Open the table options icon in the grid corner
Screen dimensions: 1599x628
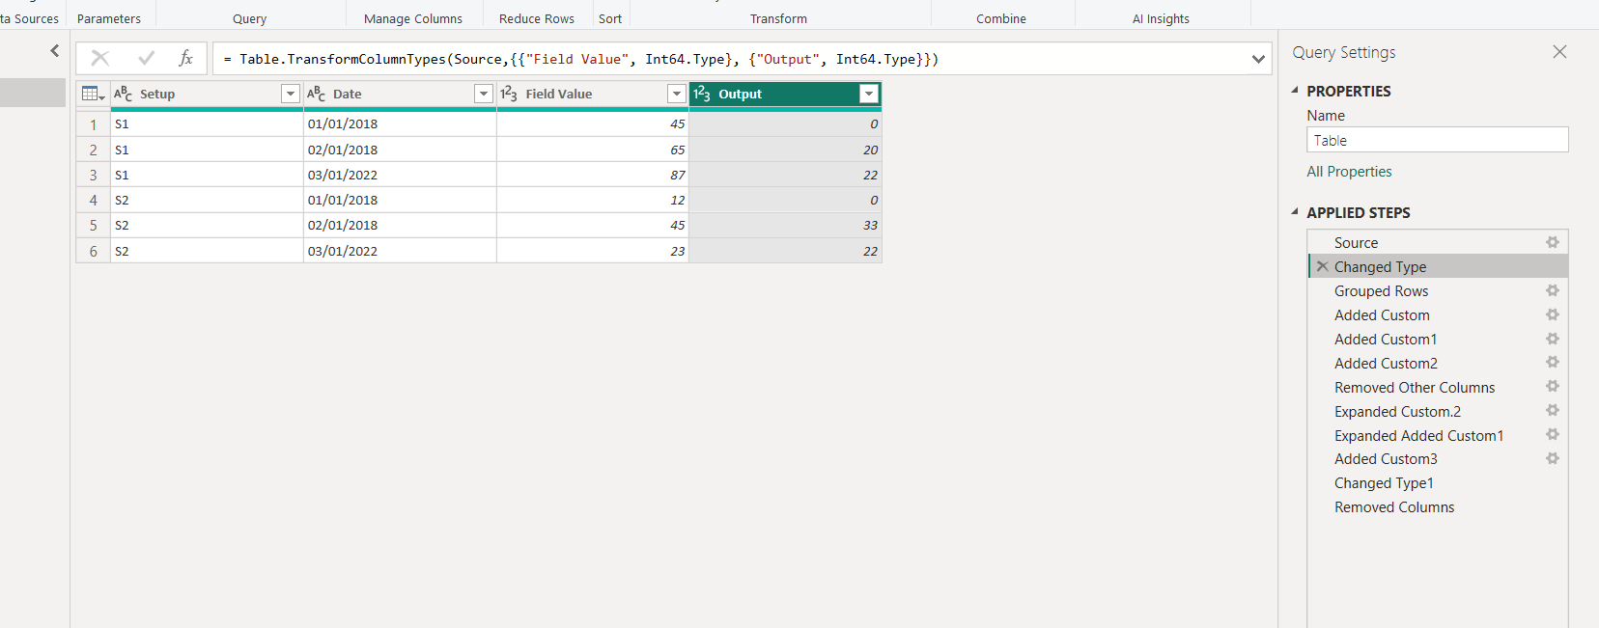[x=93, y=94]
